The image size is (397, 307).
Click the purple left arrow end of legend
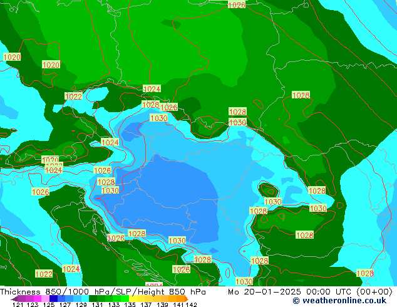coord(14,299)
